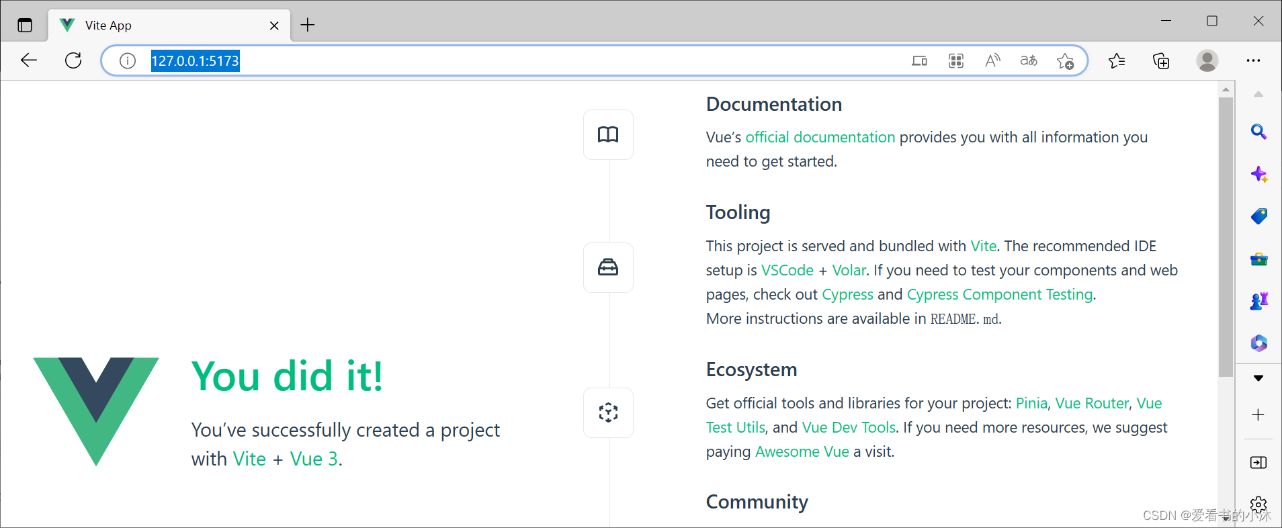Viewport: 1282px width, 528px height.
Task: Click the scrollbar up arrow
Action: (1226, 89)
